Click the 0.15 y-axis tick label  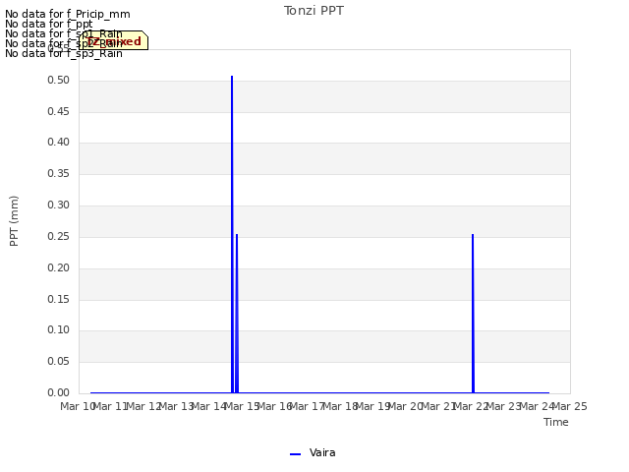coord(59,299)
